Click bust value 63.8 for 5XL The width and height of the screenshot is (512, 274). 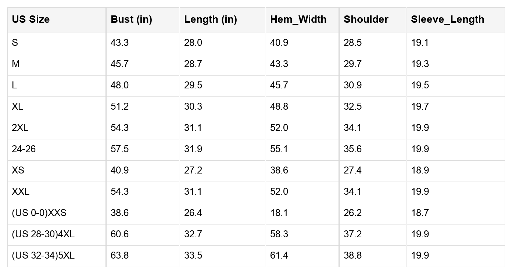click(x=119, y=255)
